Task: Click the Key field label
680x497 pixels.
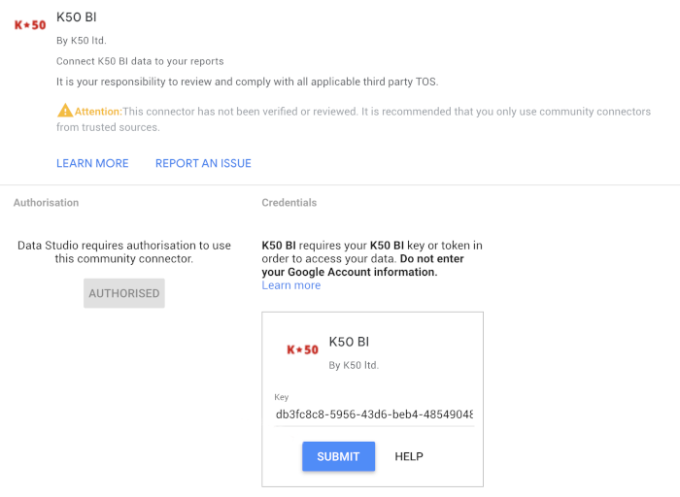Action: pyautogui.click(x=281, y=397)
